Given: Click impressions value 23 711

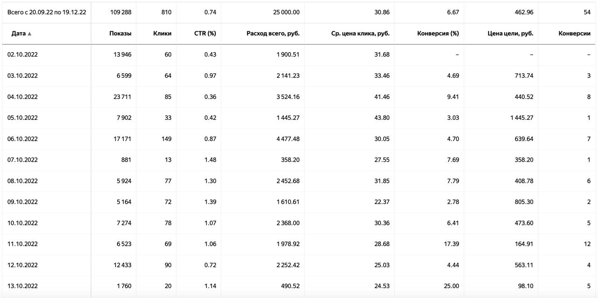Looking at the screenshot, I should point(122,97).
